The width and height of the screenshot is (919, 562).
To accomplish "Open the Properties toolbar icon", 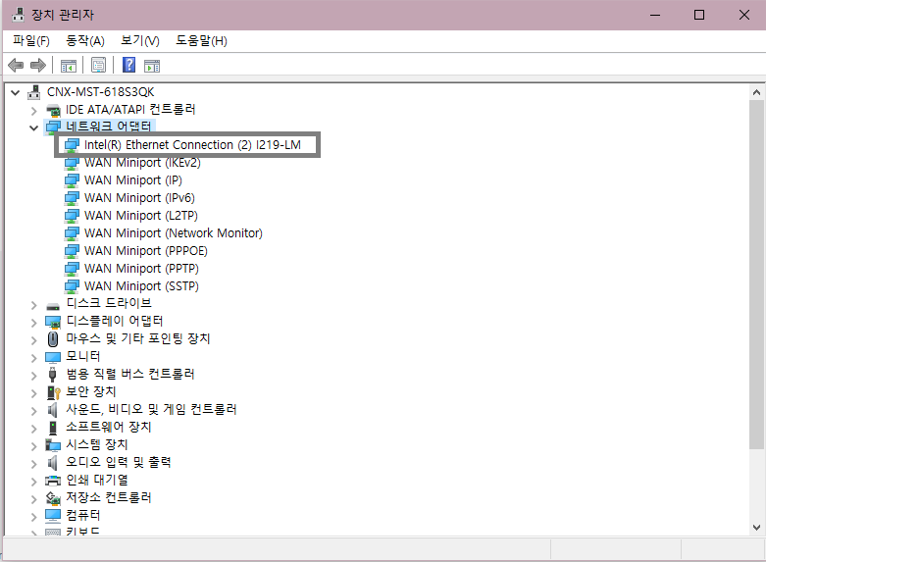I will [x=98, y=65].
